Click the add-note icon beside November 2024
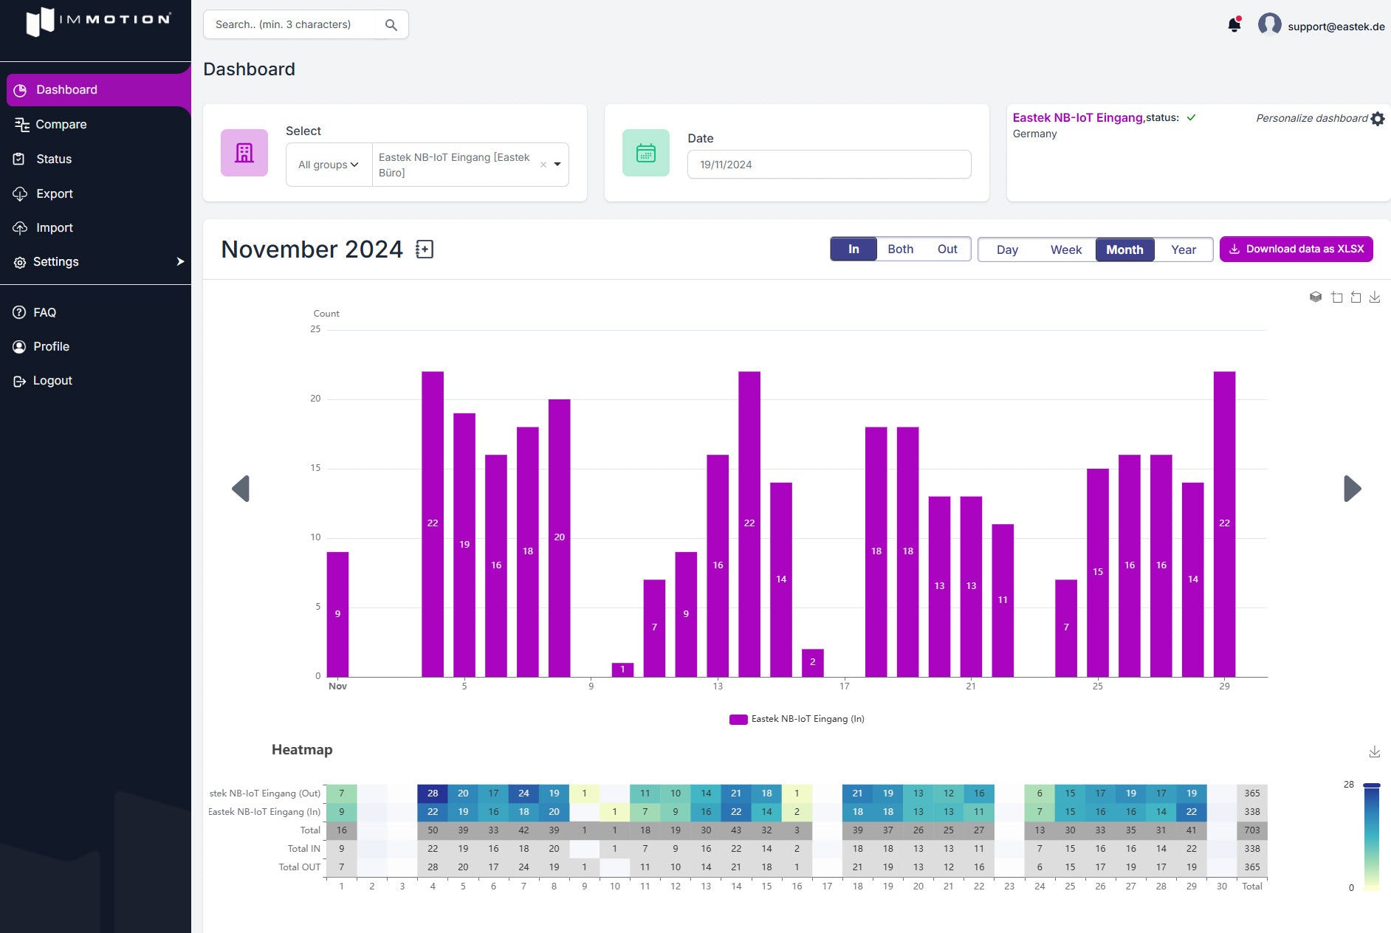This screenshot has height=933, width=1391. point(425,249)
